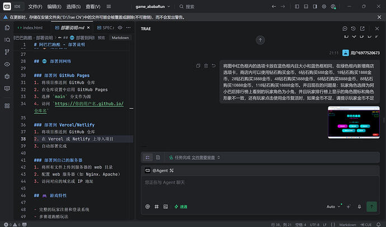Open chat history clock icon

tap(353, 28)
